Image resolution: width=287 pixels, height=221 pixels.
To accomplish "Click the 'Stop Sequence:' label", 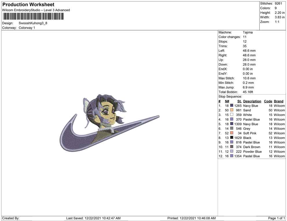I will point(230,97).
